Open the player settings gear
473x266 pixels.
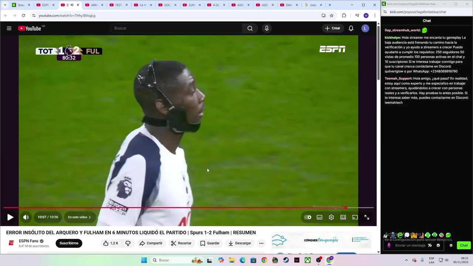331,217
